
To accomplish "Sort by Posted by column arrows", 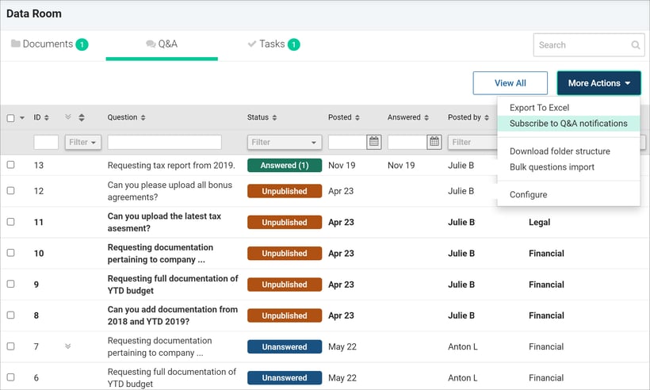I will 487,118.
